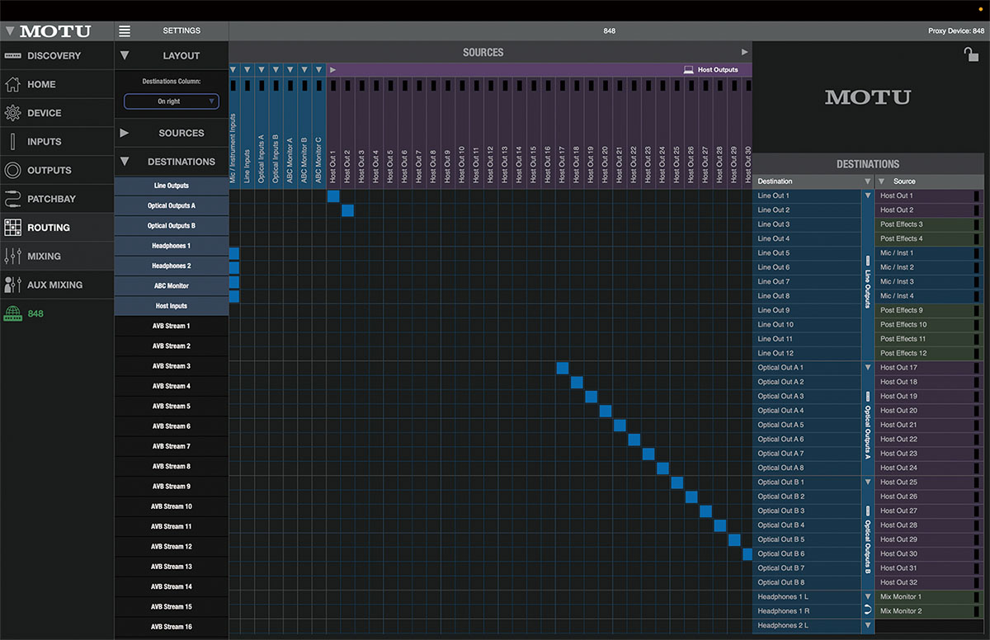Collapse the Optical Outputs A group triangle
This screenshot has width=990, height=640.
(867, 368)
